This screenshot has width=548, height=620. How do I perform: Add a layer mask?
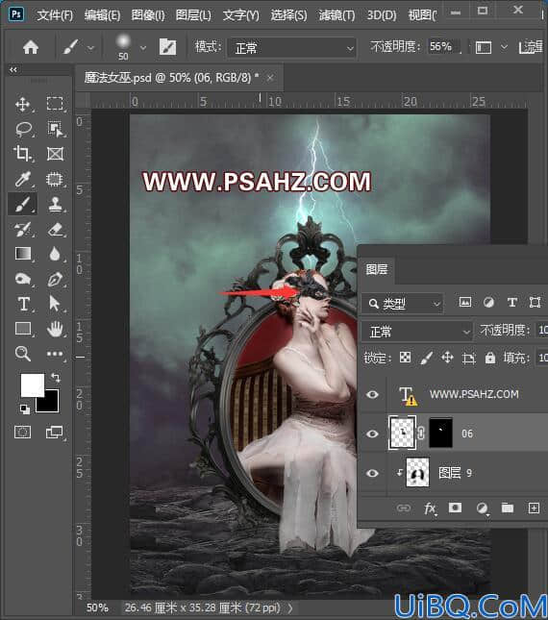pos(455,508)
